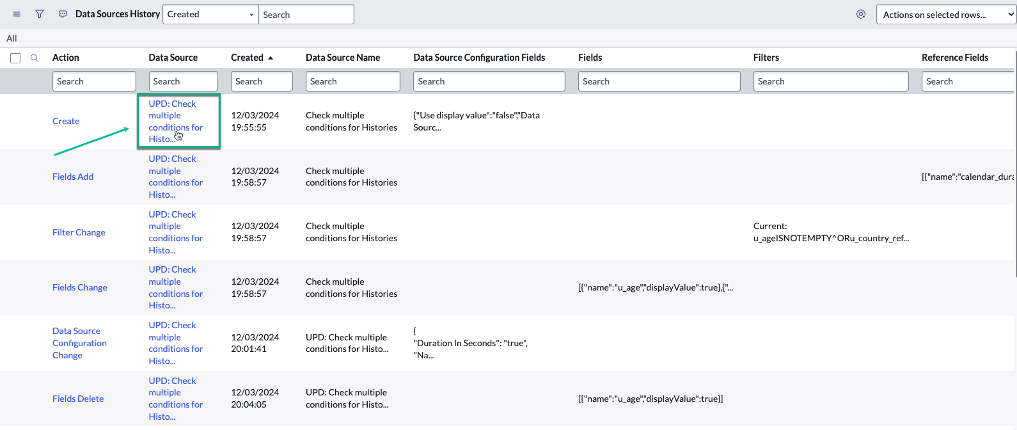Open the Create action record
This screenshot has height=430, width=1017.
tap(66, 121)
